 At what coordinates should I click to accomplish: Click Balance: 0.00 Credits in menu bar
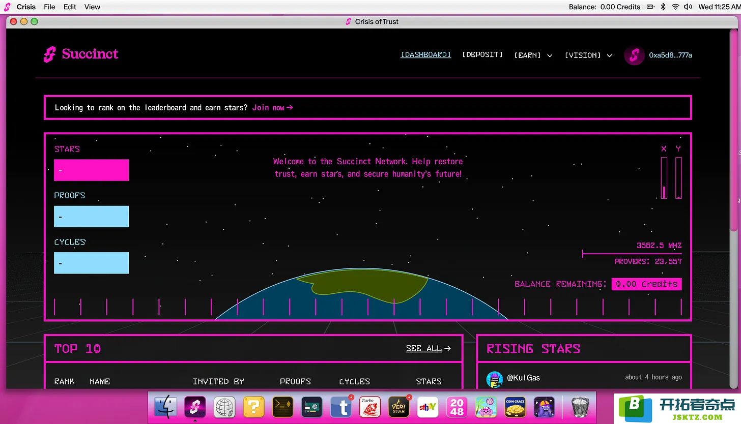[x=604, y=7]
